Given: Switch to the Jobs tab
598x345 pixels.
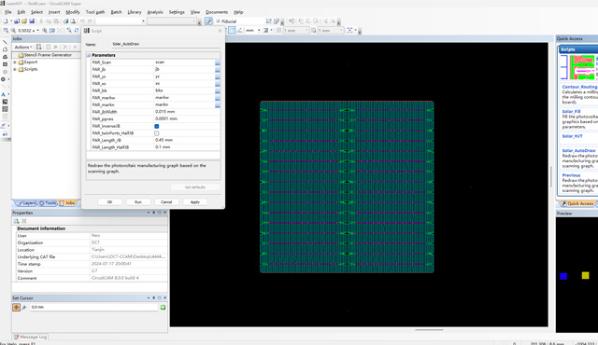Looking at the screenshot, I should (67, 203).
